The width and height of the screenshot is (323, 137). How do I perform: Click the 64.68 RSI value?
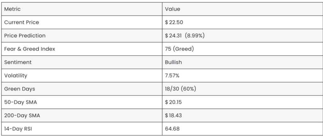click(172, 129)
